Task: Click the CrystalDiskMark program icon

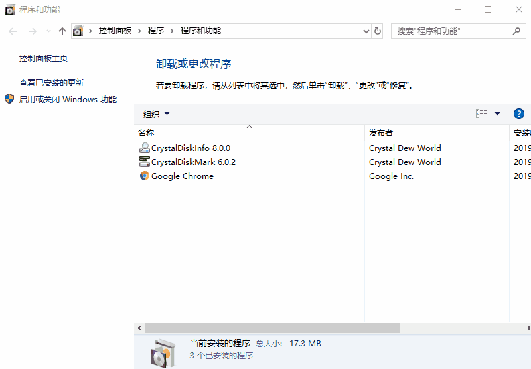Action: tap(145, 162)
